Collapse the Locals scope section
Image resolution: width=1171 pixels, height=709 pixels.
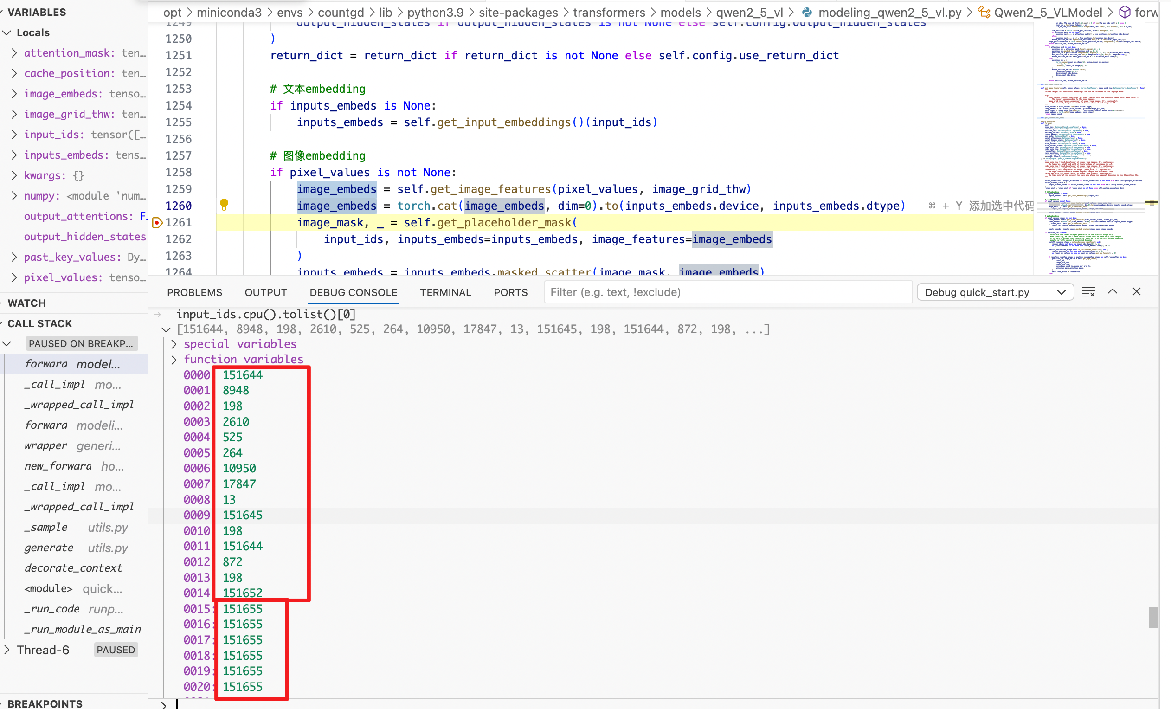pyautogui.click(x=6, y=32)
